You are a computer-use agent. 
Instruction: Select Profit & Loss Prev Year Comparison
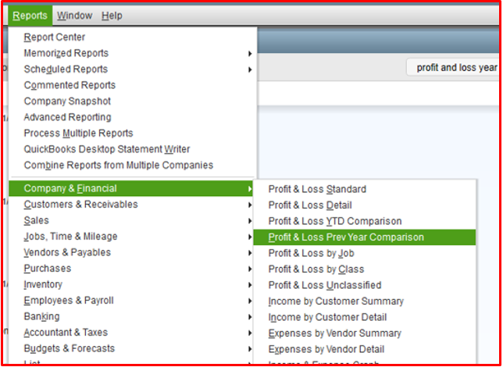[x=365, y=237]
